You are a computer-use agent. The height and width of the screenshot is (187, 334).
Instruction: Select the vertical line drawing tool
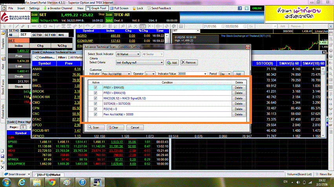click(28, 26)
